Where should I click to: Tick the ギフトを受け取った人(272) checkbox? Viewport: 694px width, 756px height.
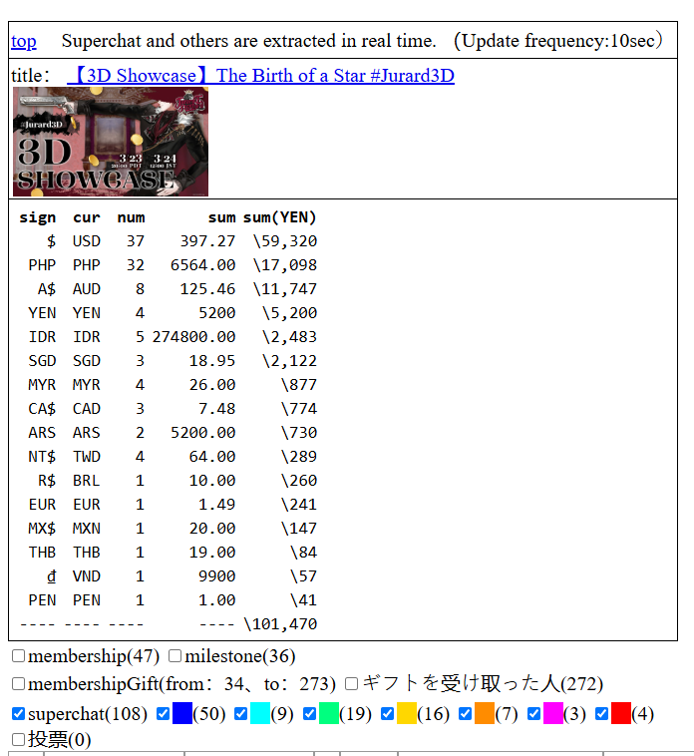pos(352,683)
